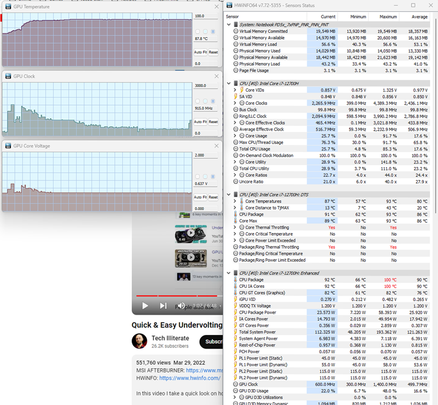Click Auto Fit in GPU Temperature graph
The image size is (438, 405).
[x=200, y=52]
